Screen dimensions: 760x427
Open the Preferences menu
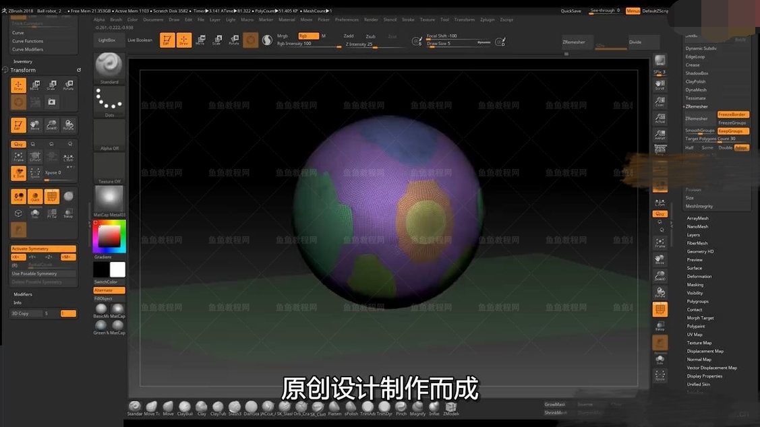click(x=347, y=20)
